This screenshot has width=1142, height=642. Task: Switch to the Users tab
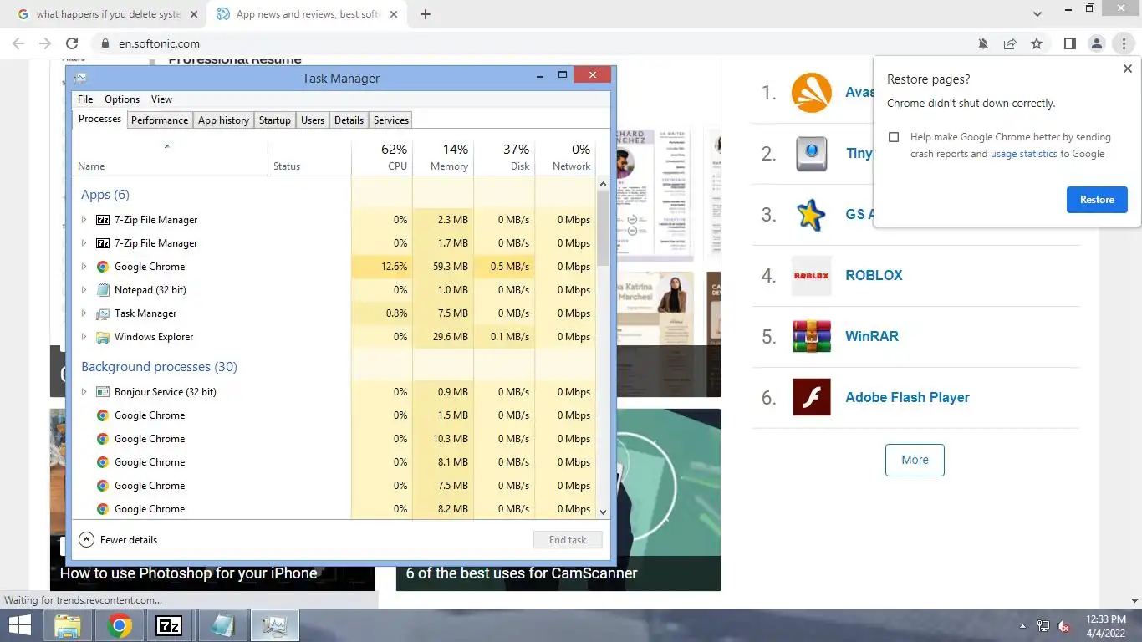[x=313, y=120]
